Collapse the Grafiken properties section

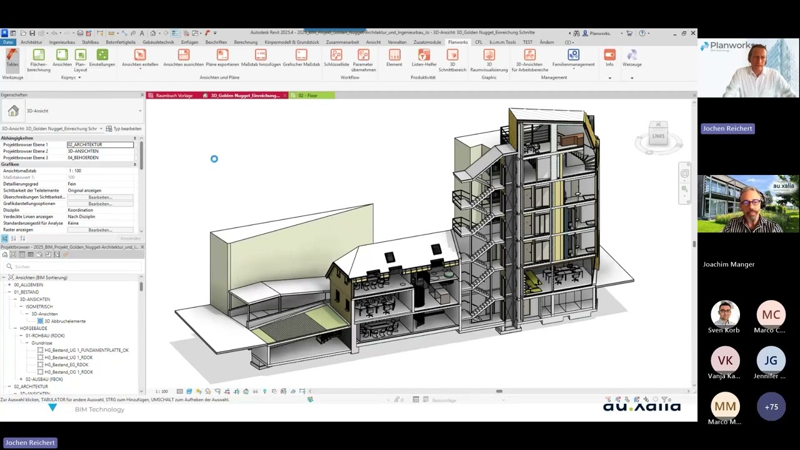pyautogui.click(x=136, y=164)
